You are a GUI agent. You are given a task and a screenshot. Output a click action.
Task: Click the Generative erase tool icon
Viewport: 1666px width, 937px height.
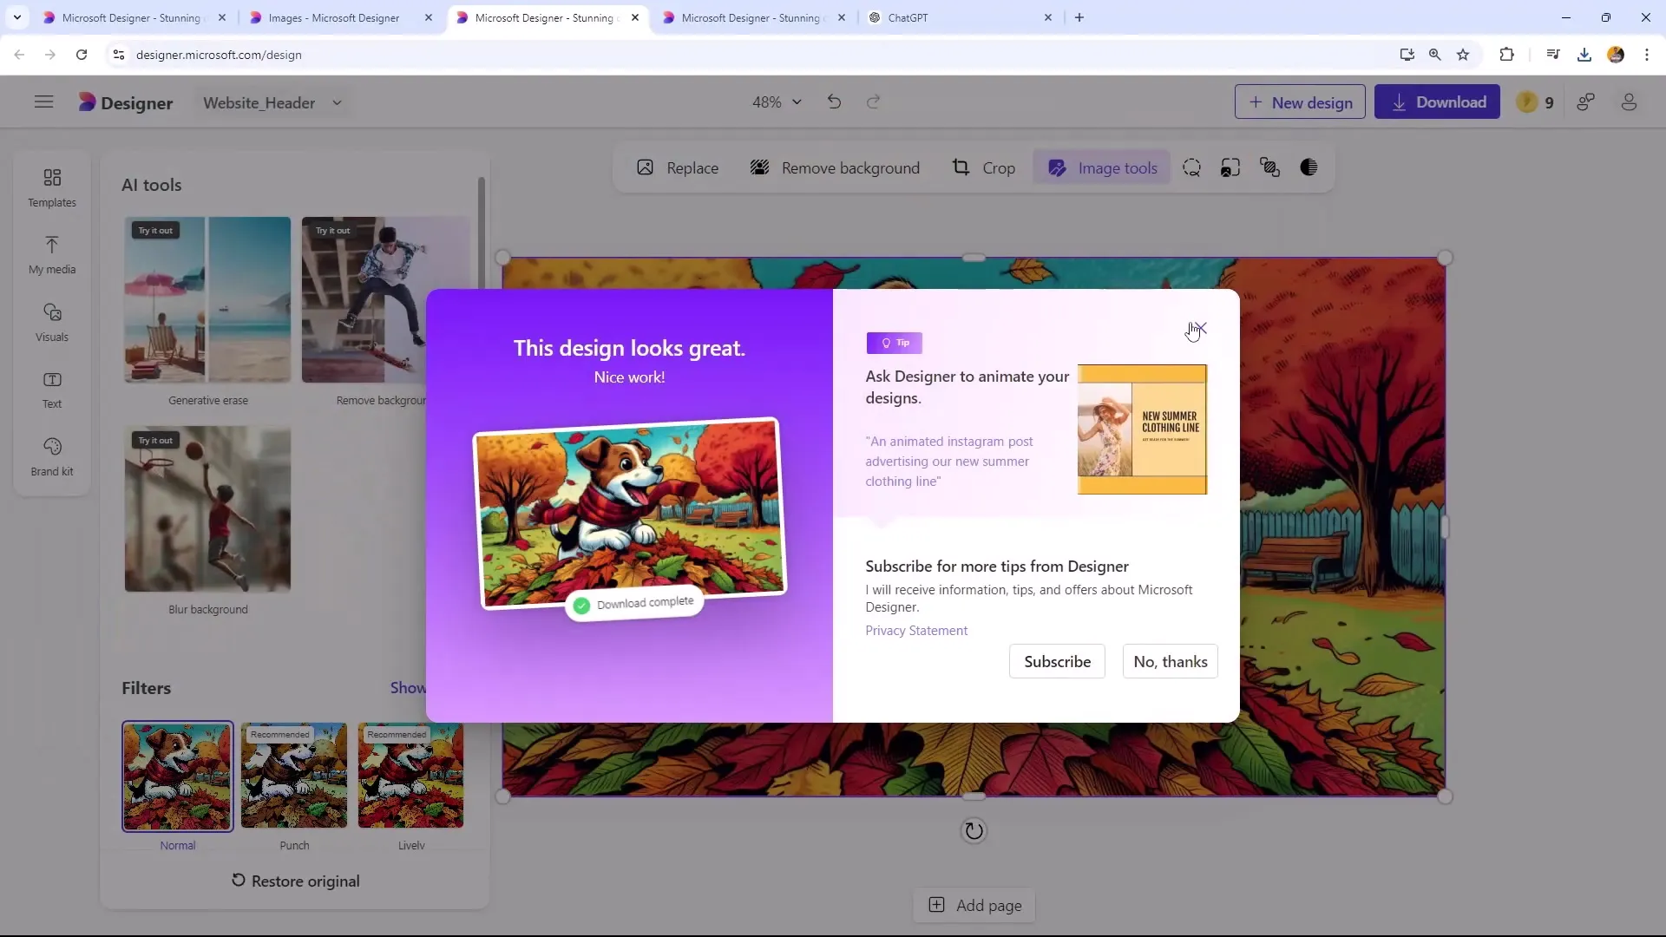tap(207, 299)
